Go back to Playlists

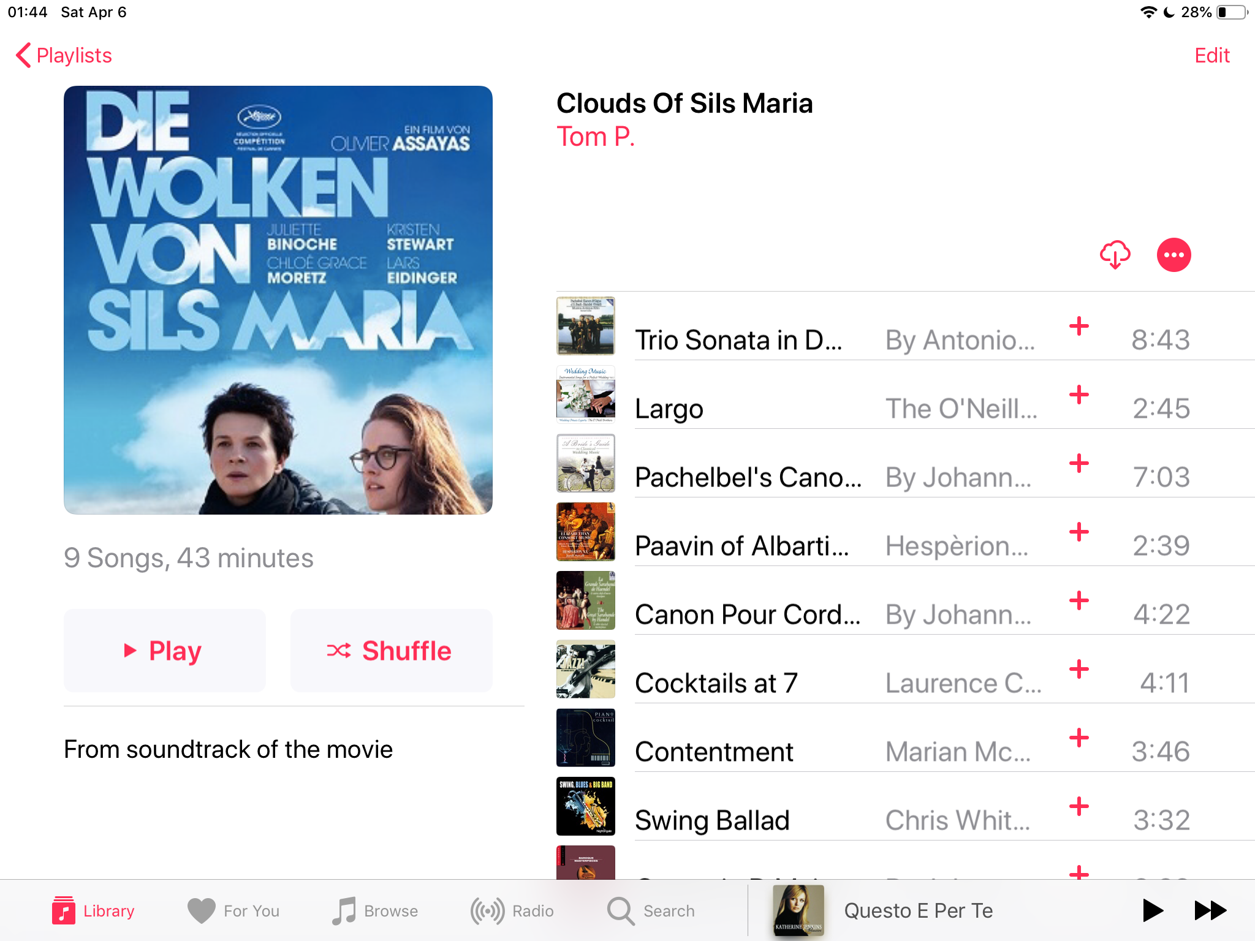pyautogui.click(x=64, y=55)
